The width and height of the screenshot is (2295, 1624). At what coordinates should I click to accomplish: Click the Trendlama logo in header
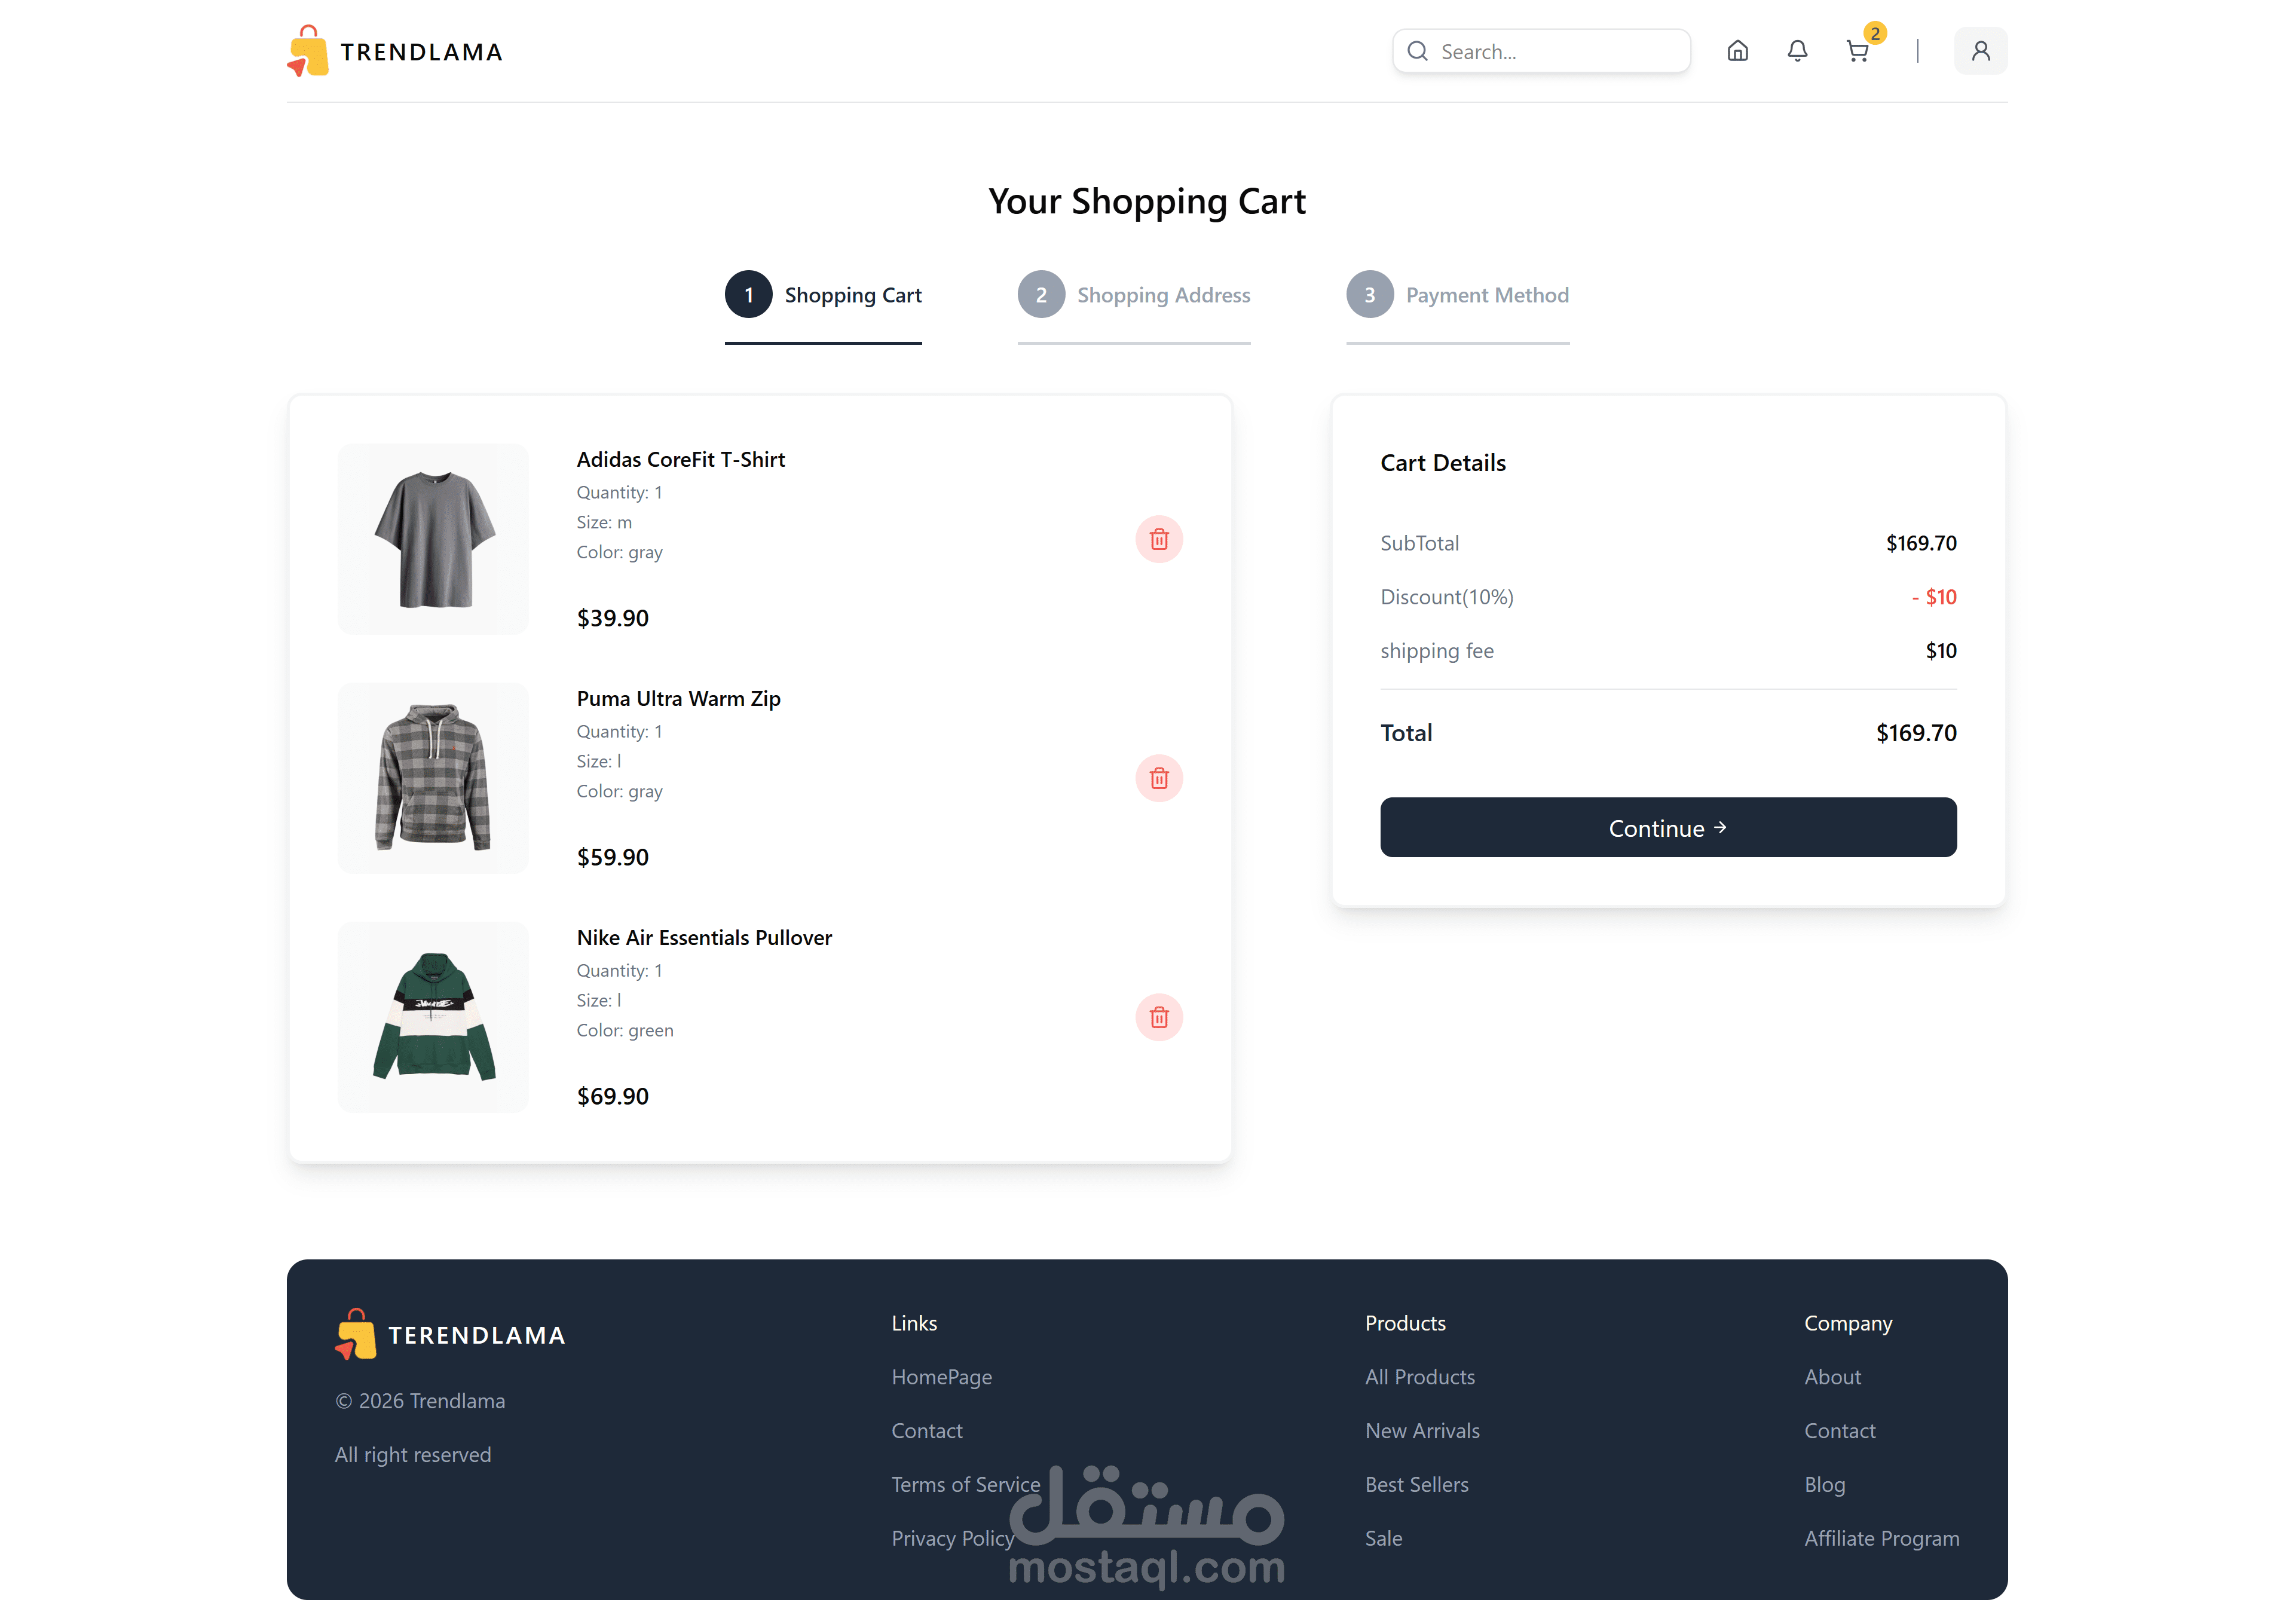tap(395, 51)
